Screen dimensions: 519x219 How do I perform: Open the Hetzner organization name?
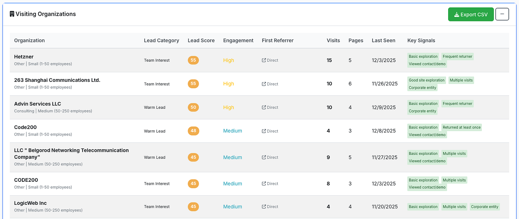[x=24, y=57]
